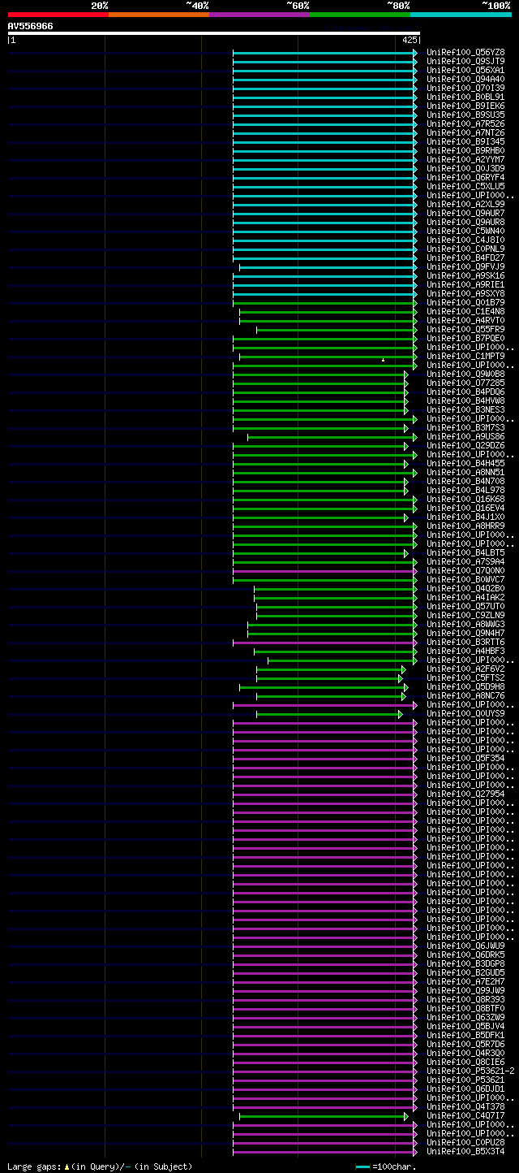
Task: Open hit UniRef100_A7E2H7
Action: point(465,981)
